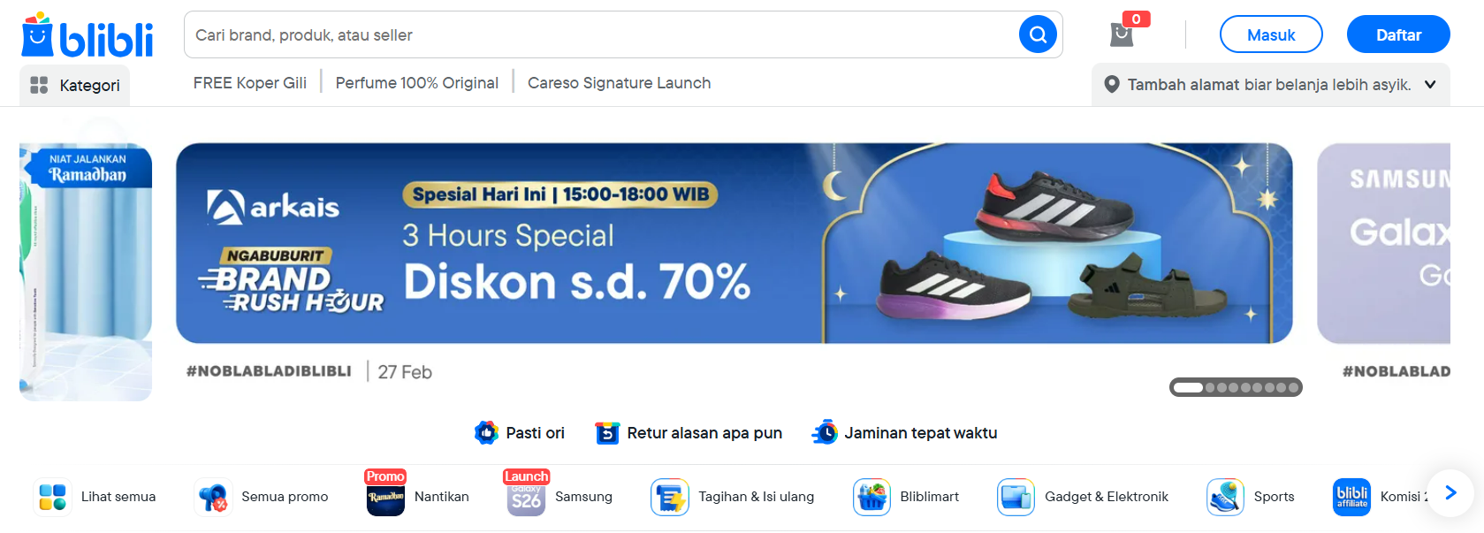This screenshot has height=533, width=1484.
Task: Open the shopping bag cart icon
Action: tap(1122, 34)
